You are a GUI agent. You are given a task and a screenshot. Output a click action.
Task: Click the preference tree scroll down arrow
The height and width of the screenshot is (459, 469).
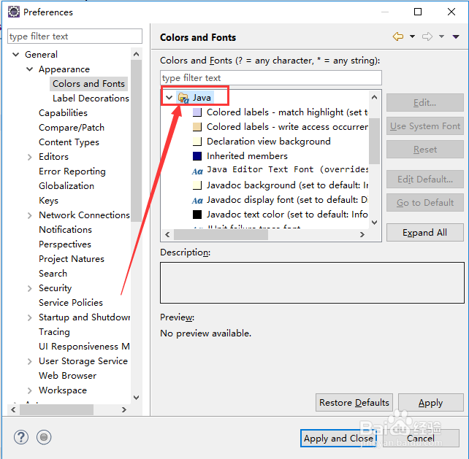pyautogui.click(x=137, y=398)
